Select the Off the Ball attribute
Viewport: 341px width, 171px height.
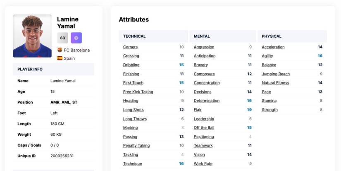[x=204, y=128]
